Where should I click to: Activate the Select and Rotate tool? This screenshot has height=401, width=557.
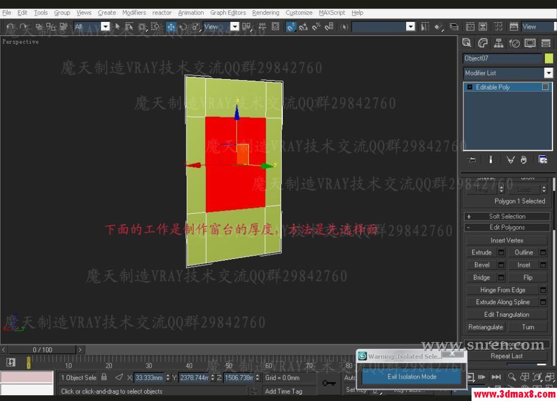tap(184, 26)
